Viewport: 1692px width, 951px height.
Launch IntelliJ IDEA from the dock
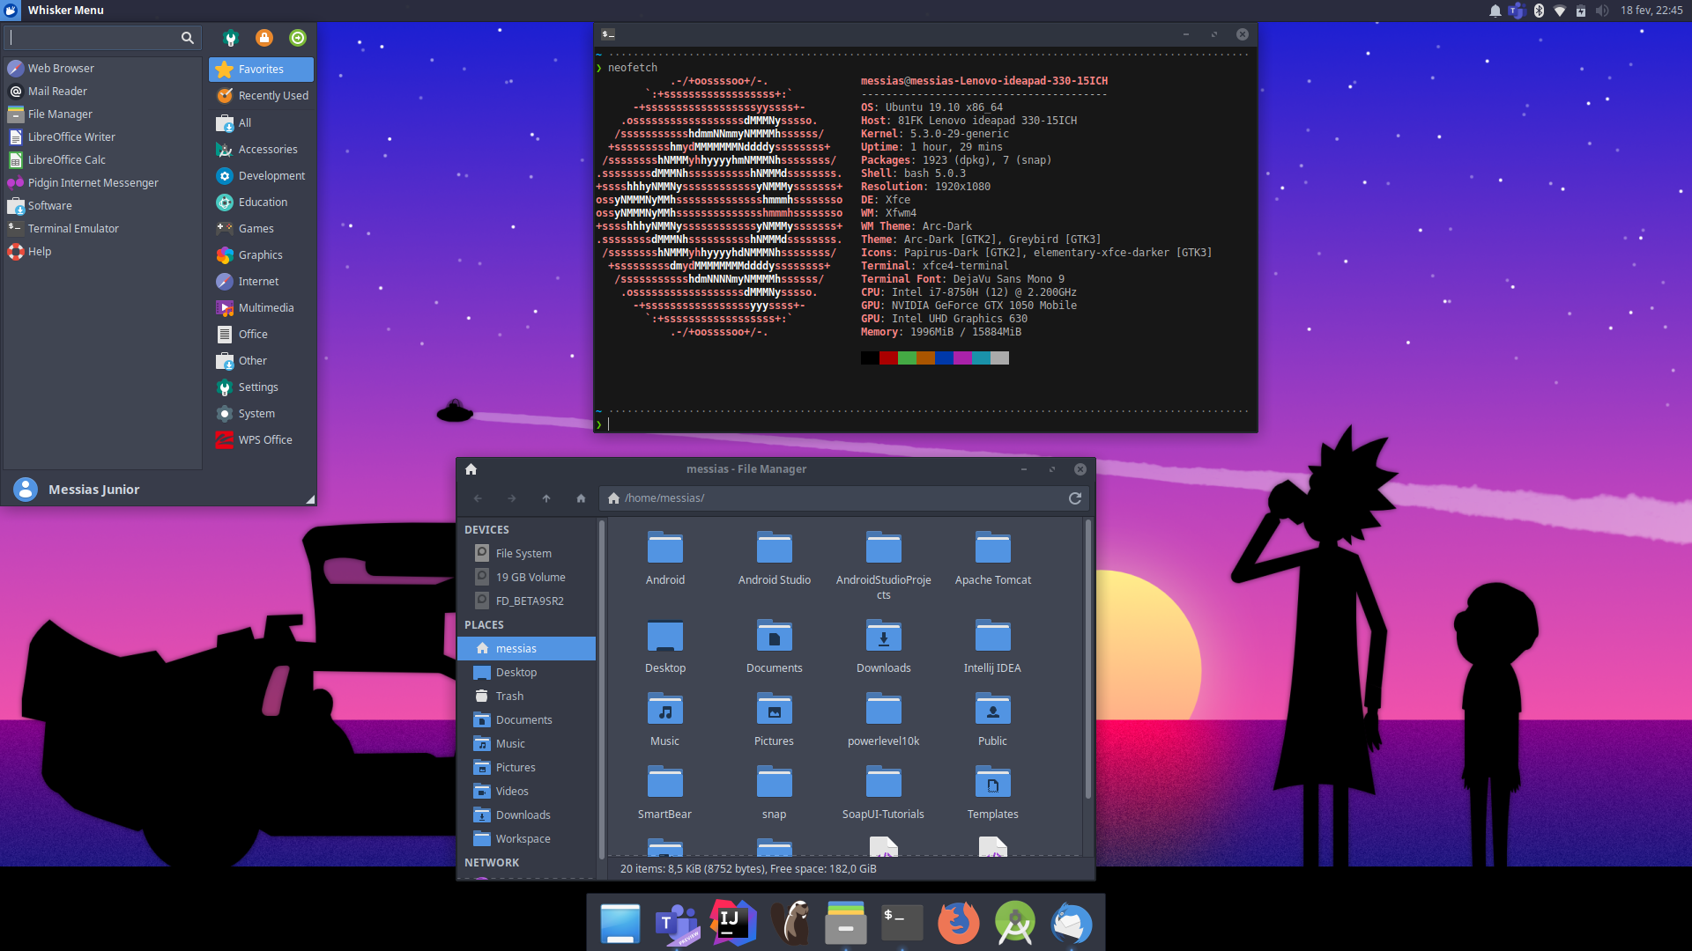tap(733, 923)
